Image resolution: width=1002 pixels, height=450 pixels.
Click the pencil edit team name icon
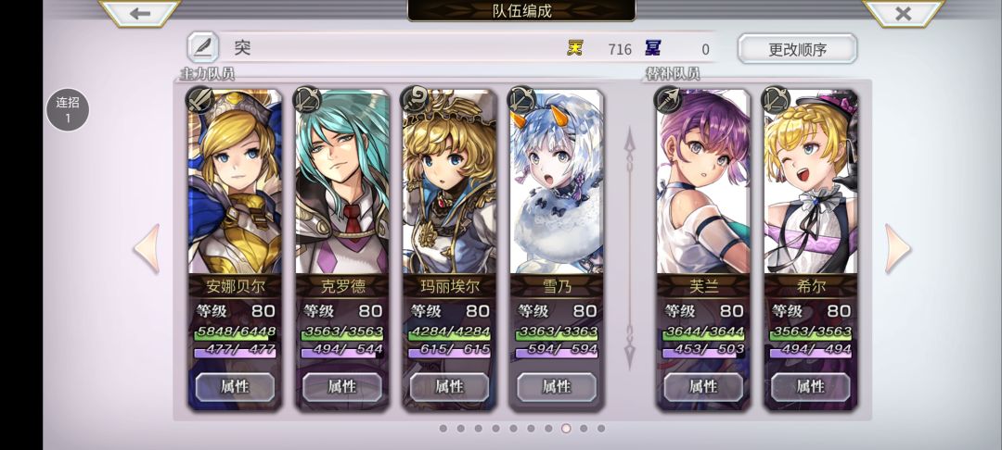tap(203, 47)
